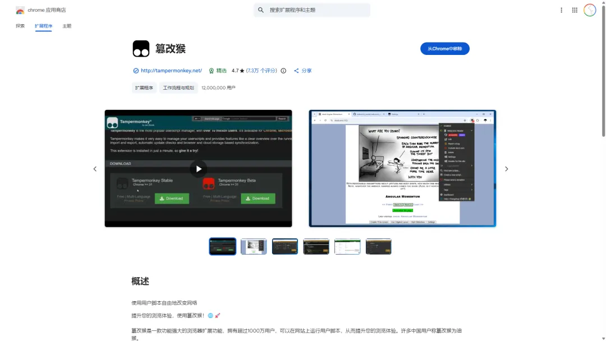This screenshot has height=341, width=606.
Task: Select the fourth screenshot thumbnail
Action: pyautogui.click(x=316, y=246)
